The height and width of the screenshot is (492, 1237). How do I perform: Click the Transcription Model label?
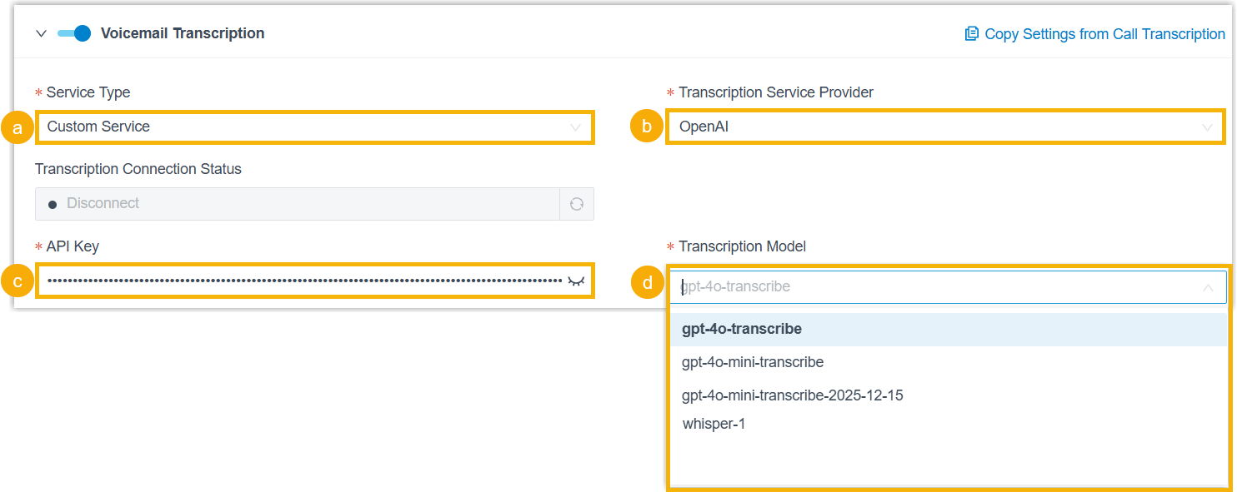pos(742,246)
